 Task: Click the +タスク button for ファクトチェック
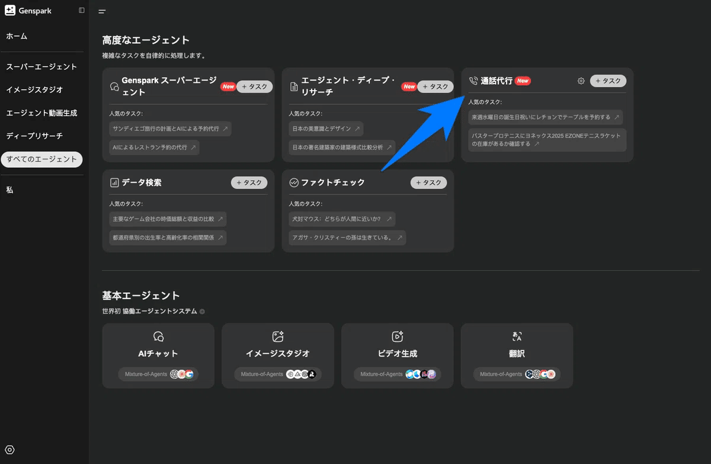click(x=428, y=183)
